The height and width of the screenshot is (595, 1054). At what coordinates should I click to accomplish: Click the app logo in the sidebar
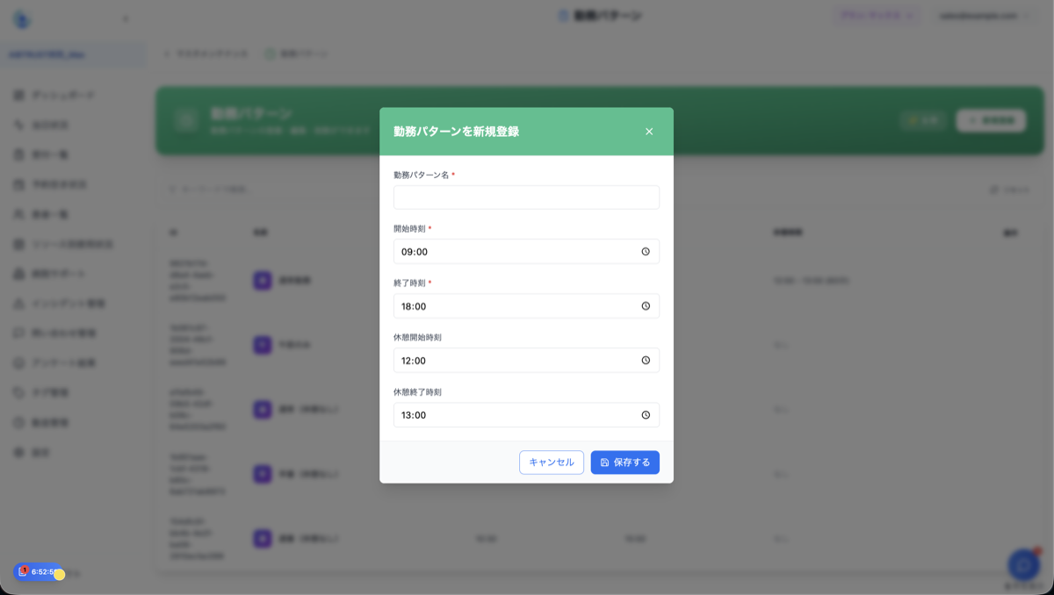click(x=22, y=19)
